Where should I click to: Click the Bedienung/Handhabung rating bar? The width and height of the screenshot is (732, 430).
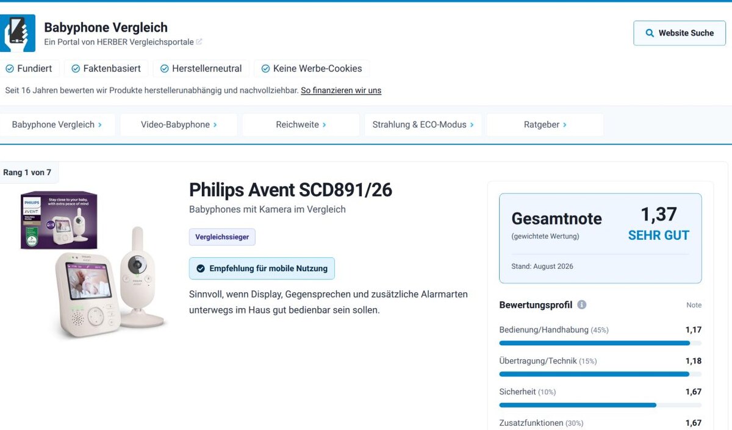600,343
